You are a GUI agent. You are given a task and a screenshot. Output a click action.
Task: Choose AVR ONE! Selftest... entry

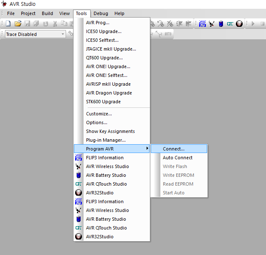(x=111, y=75)
